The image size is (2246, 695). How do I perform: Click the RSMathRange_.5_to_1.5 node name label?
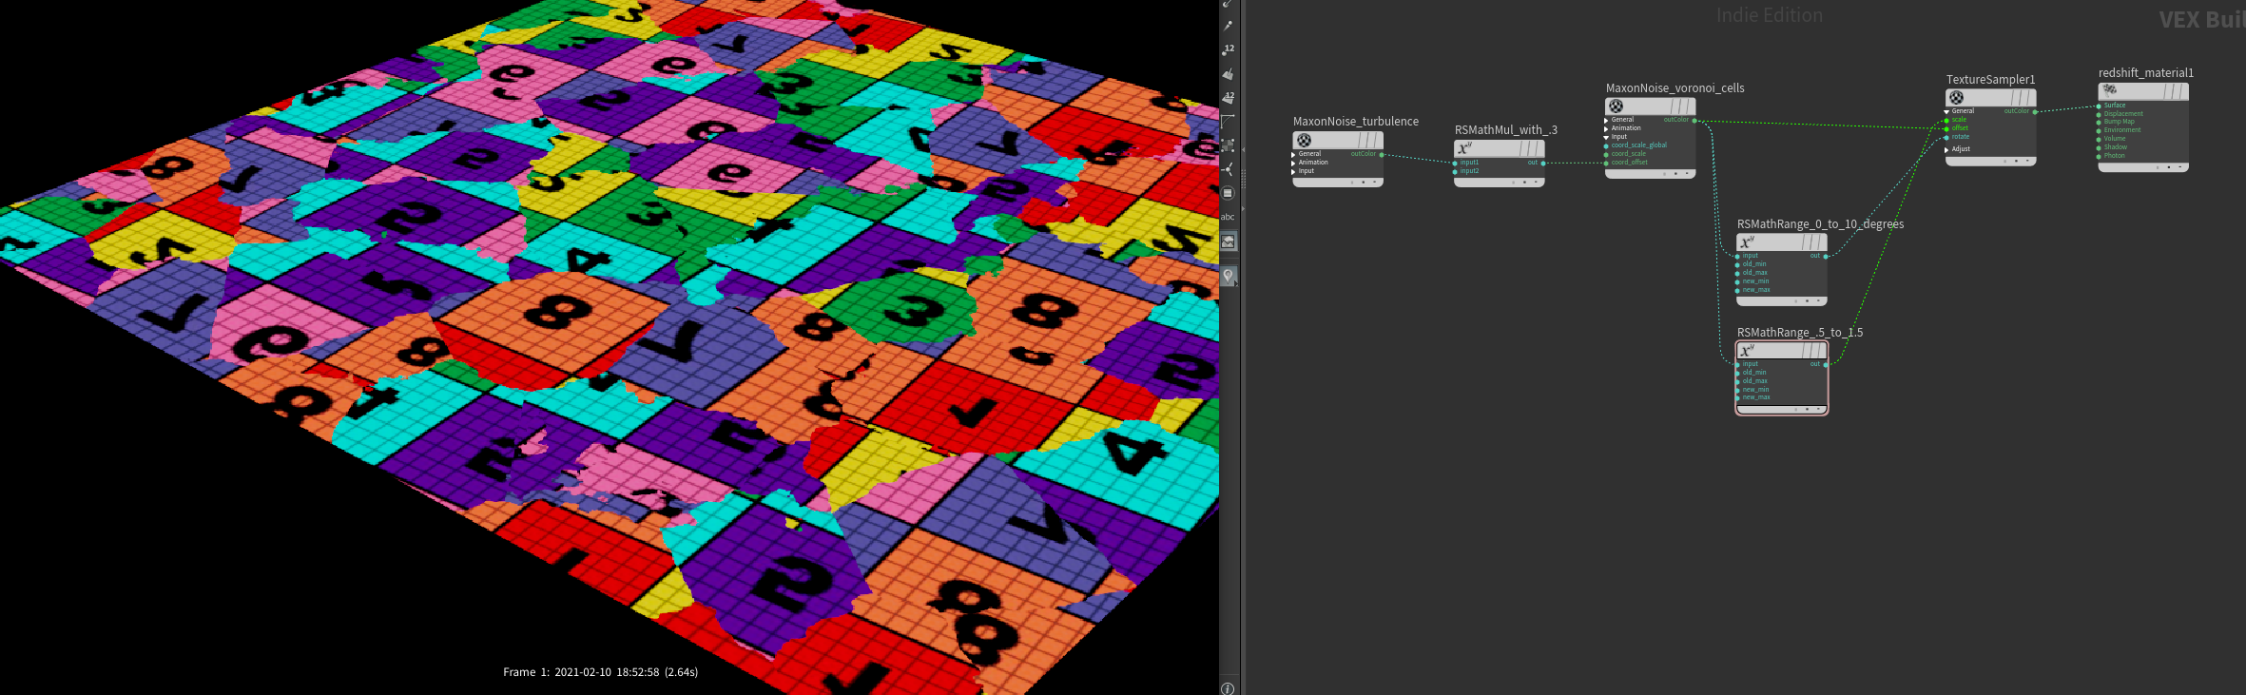pyautogui.click(x=1799, y=333)
